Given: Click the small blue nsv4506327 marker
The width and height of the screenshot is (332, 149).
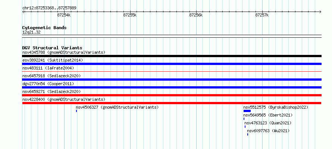Looking at the screenshot, I should [x=76, y=111].
